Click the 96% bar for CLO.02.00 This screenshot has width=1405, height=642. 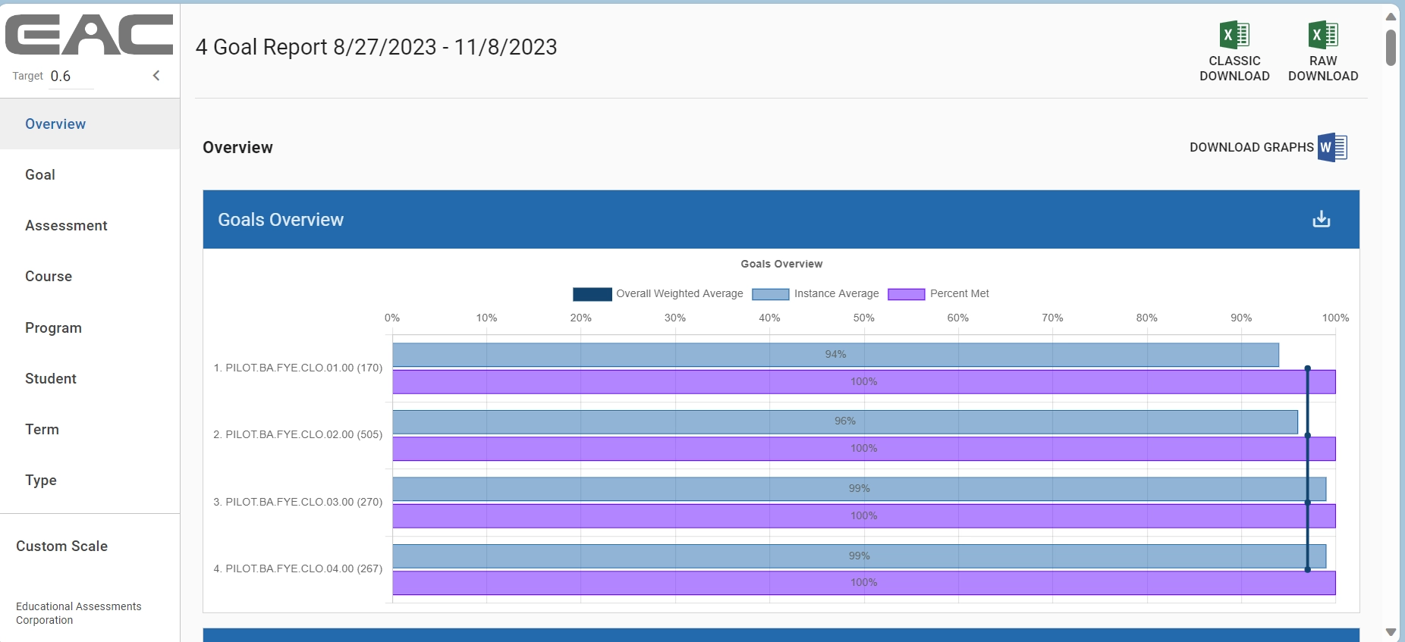[x=845, y=421]
